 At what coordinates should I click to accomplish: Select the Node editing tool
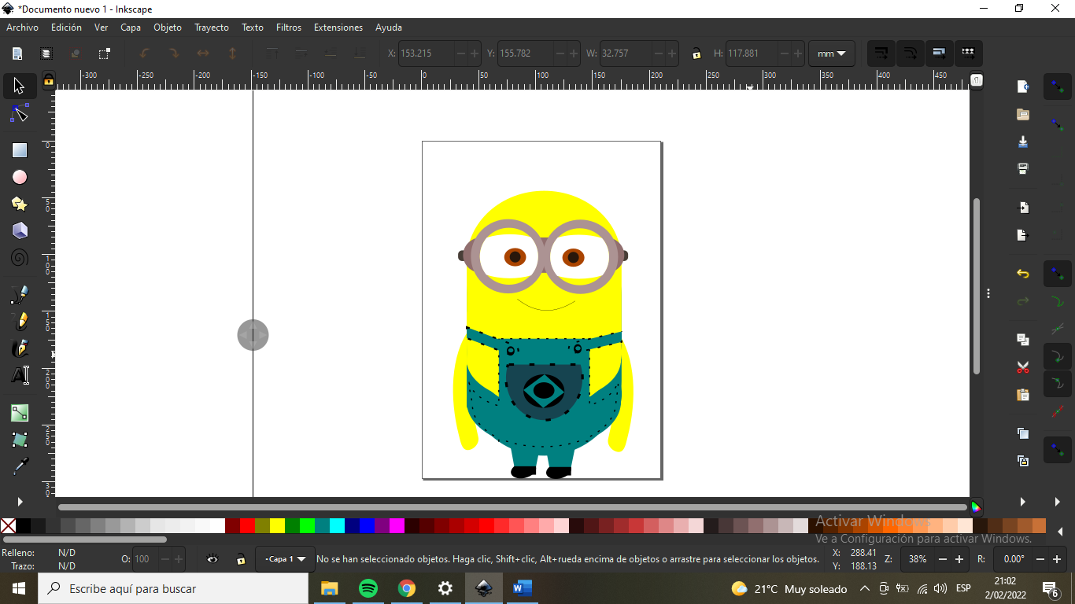20,114
